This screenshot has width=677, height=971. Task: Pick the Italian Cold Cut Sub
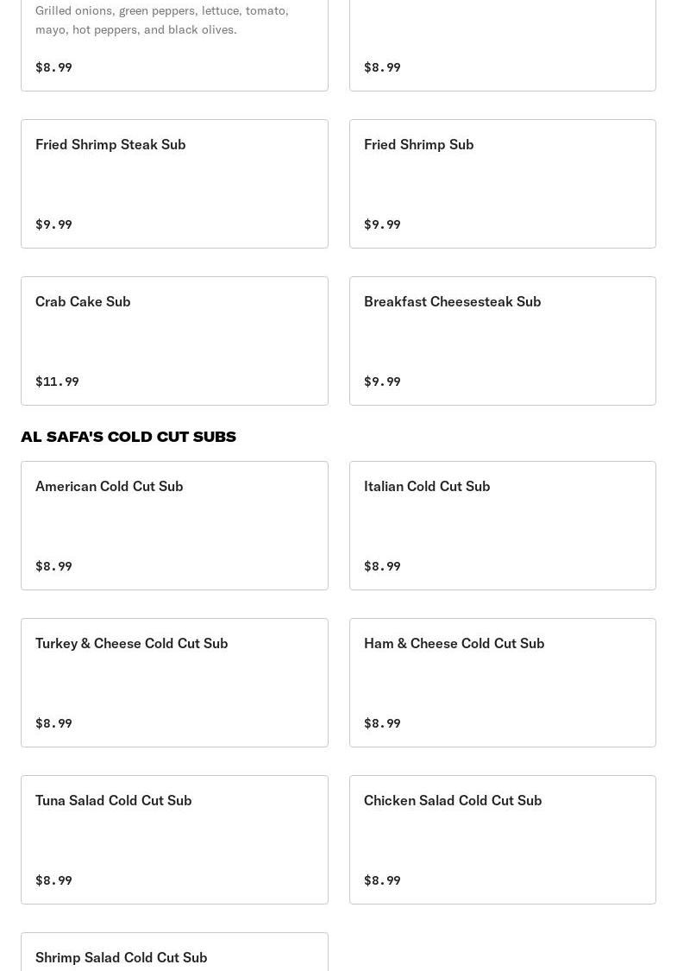pos(502,525)
